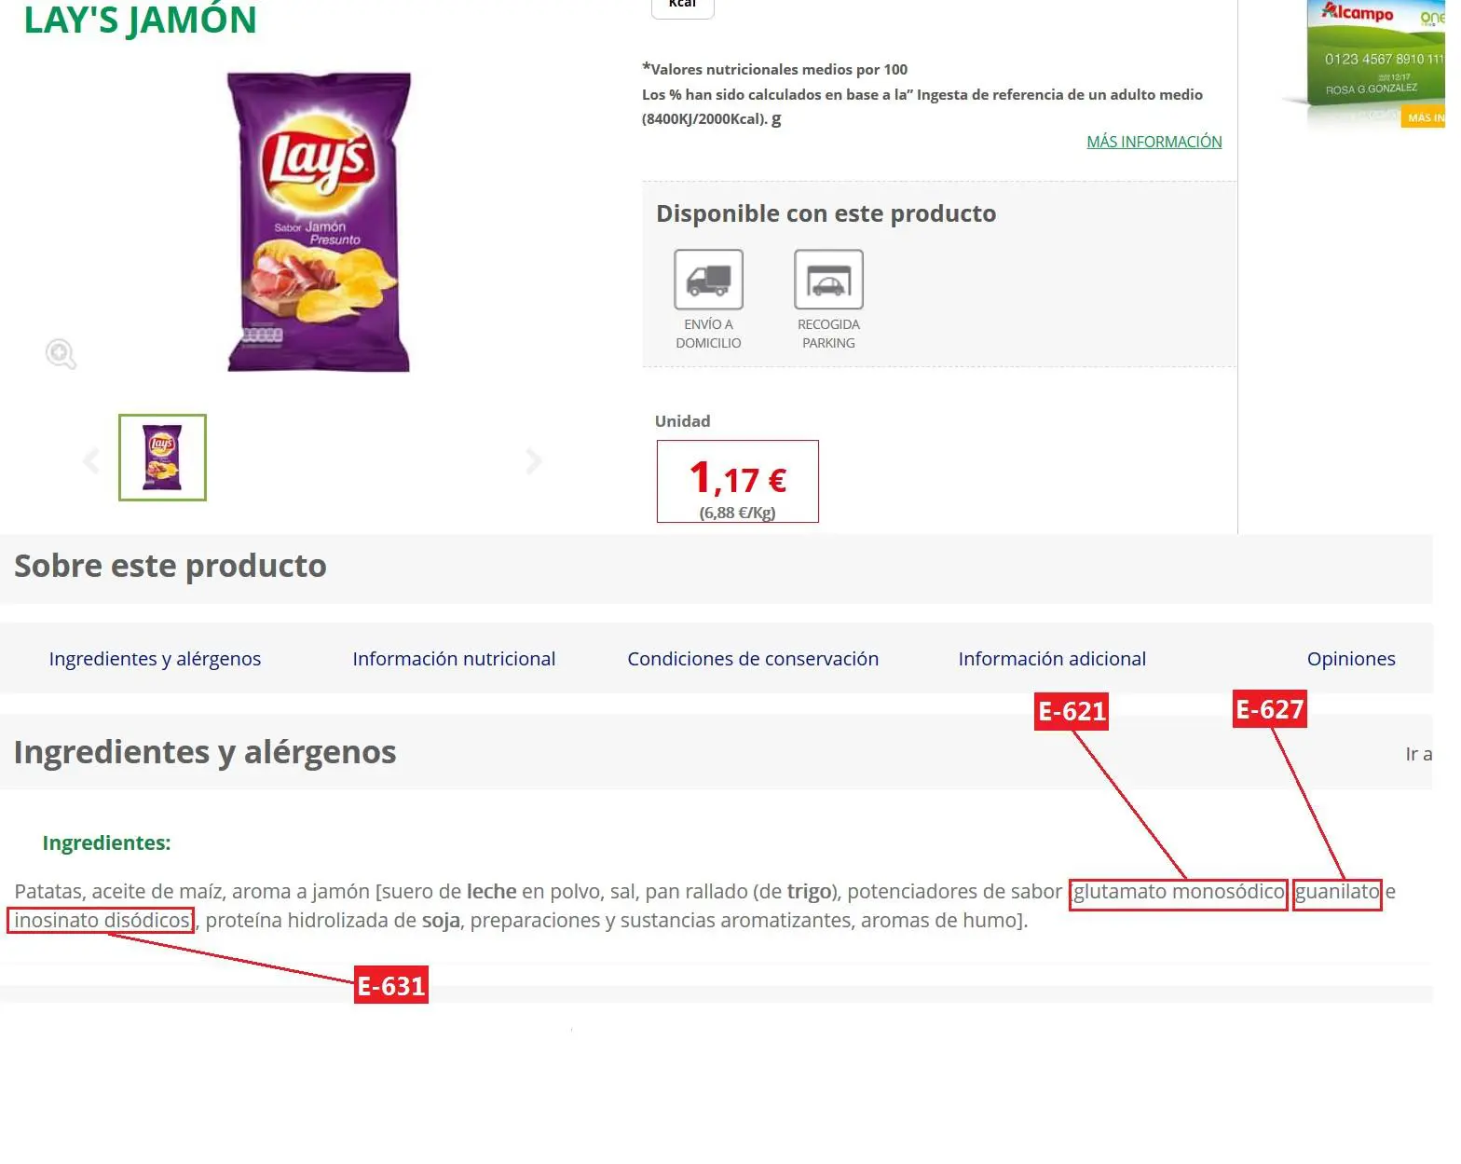
Task: Click the Recogida parking car icon
Action: click(x=828, y=280)
